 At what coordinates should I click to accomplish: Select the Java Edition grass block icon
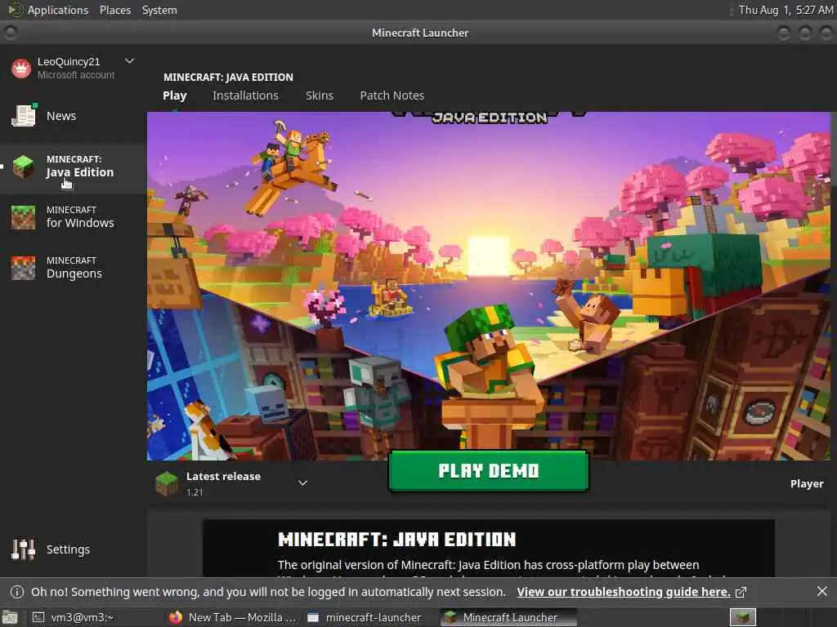(x=23, y=167)
